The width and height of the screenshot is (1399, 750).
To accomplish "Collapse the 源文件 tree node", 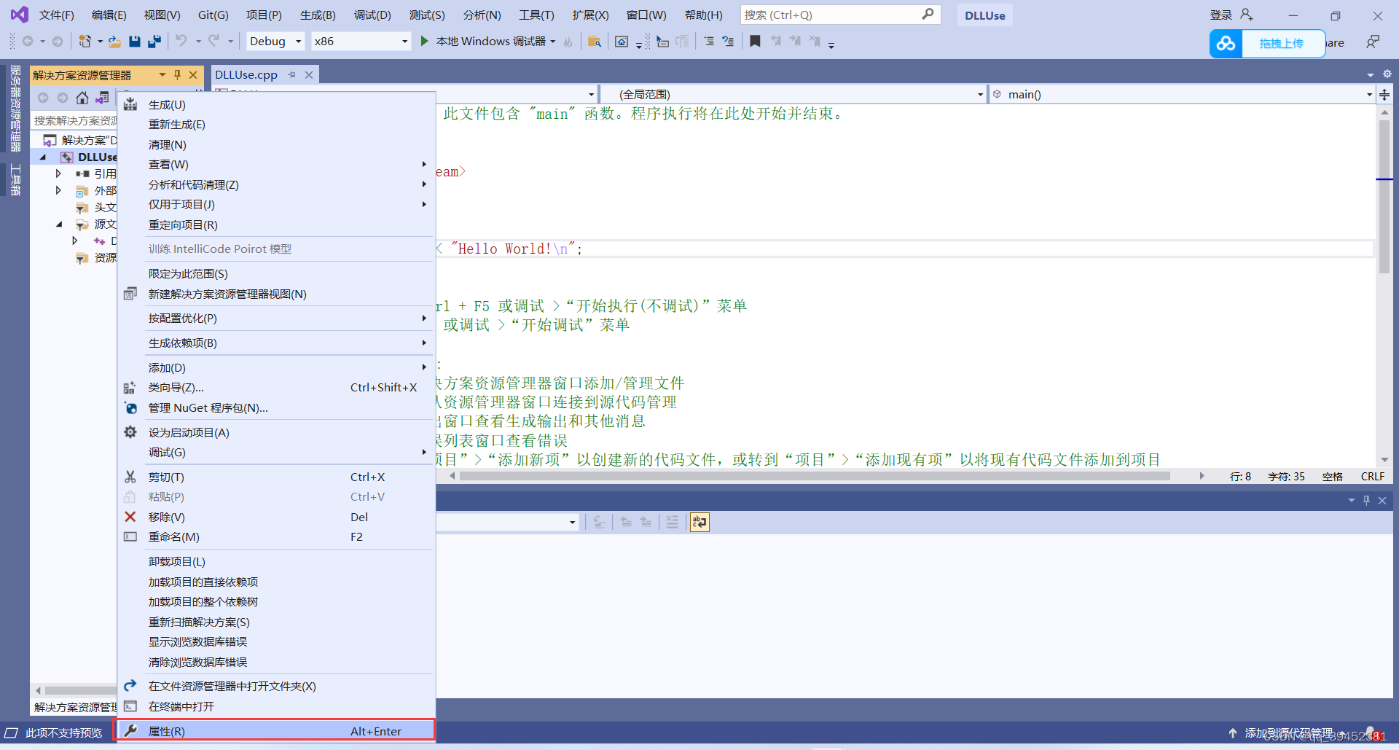I will [59, 224].
